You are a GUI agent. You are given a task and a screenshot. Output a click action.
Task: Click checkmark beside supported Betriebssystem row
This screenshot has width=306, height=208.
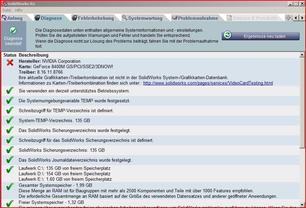point(10,91)
